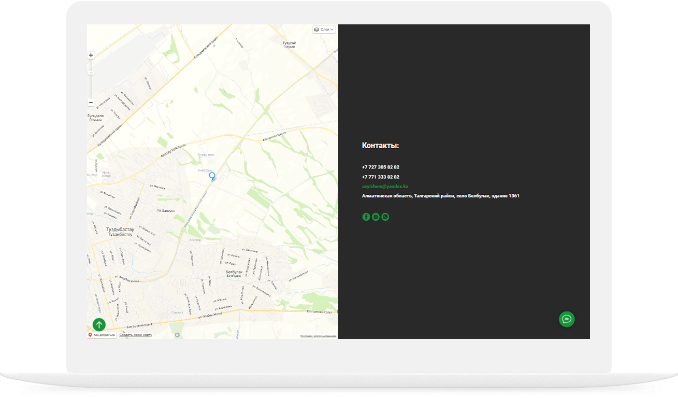678x398 pixels.
Task: Click phone number +7 771 333 82 82
Action: (x=381, y=177)
